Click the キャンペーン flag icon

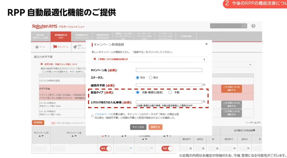55,47
